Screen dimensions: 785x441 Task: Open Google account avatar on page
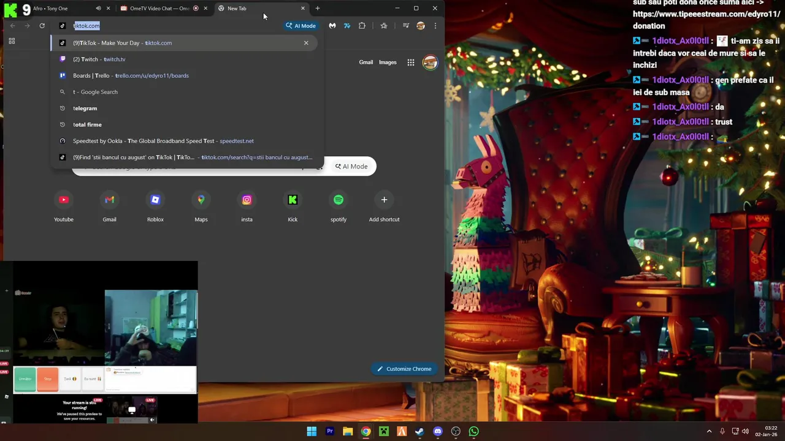click(x=430, y=62)
